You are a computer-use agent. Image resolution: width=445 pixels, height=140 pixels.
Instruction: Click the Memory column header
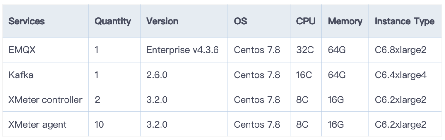[345, 21]
